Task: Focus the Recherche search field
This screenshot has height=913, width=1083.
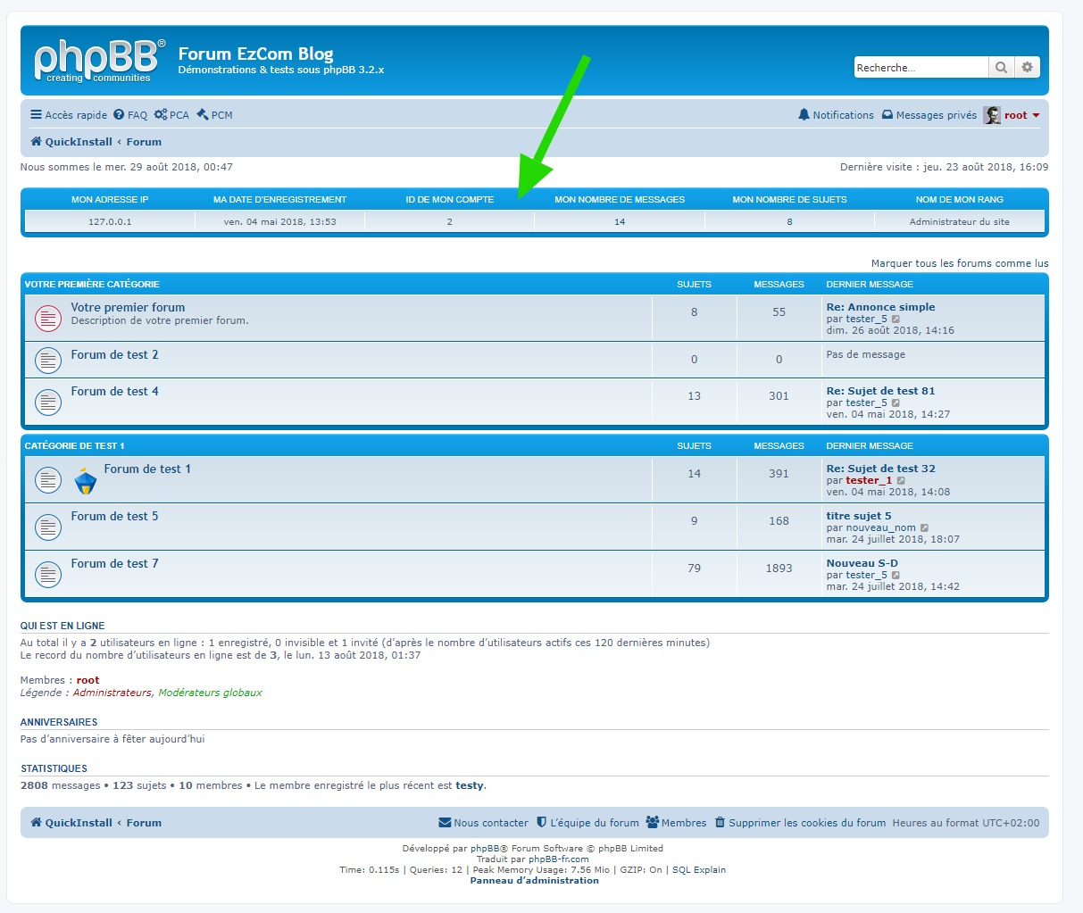Action: click(920, 68)
